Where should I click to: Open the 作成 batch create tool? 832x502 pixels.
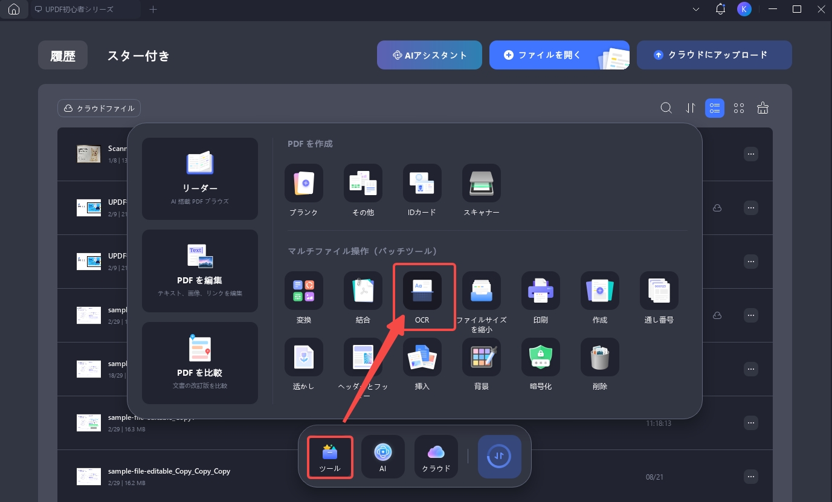(600, 291)
